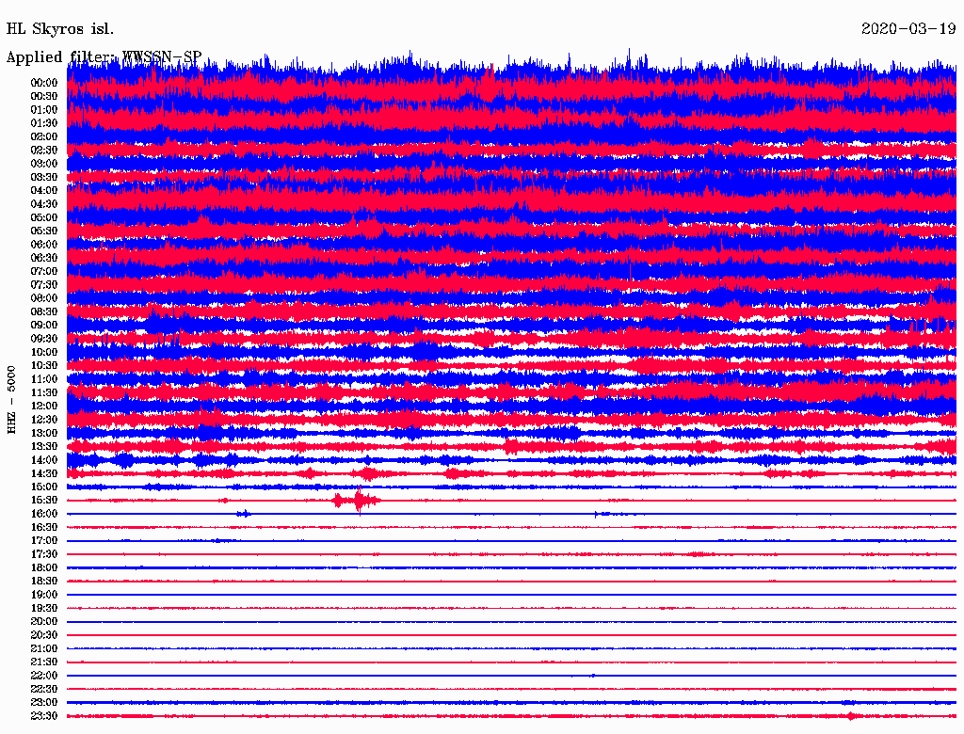Click the date label '2020-03-19'

[908, 28]
